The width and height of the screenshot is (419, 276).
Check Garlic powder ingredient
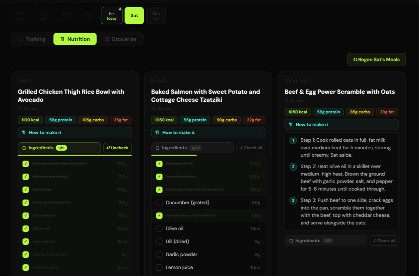click(159, 254)
